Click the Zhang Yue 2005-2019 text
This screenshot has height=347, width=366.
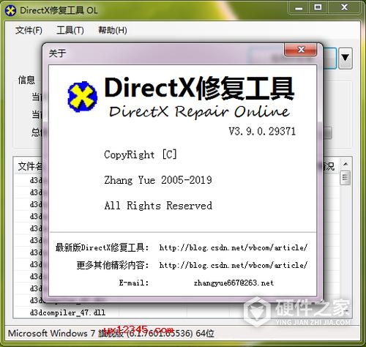(x=158, y=180)
